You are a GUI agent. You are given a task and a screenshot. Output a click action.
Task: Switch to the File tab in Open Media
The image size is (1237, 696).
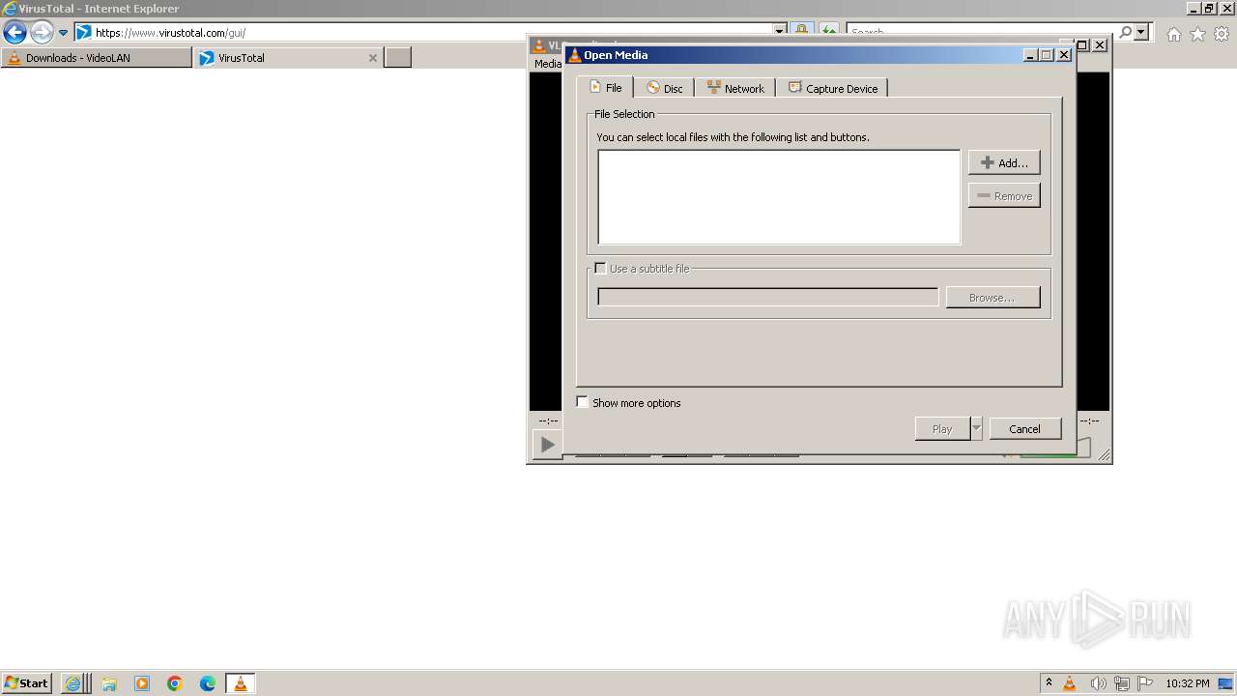[x=605, y=87]
